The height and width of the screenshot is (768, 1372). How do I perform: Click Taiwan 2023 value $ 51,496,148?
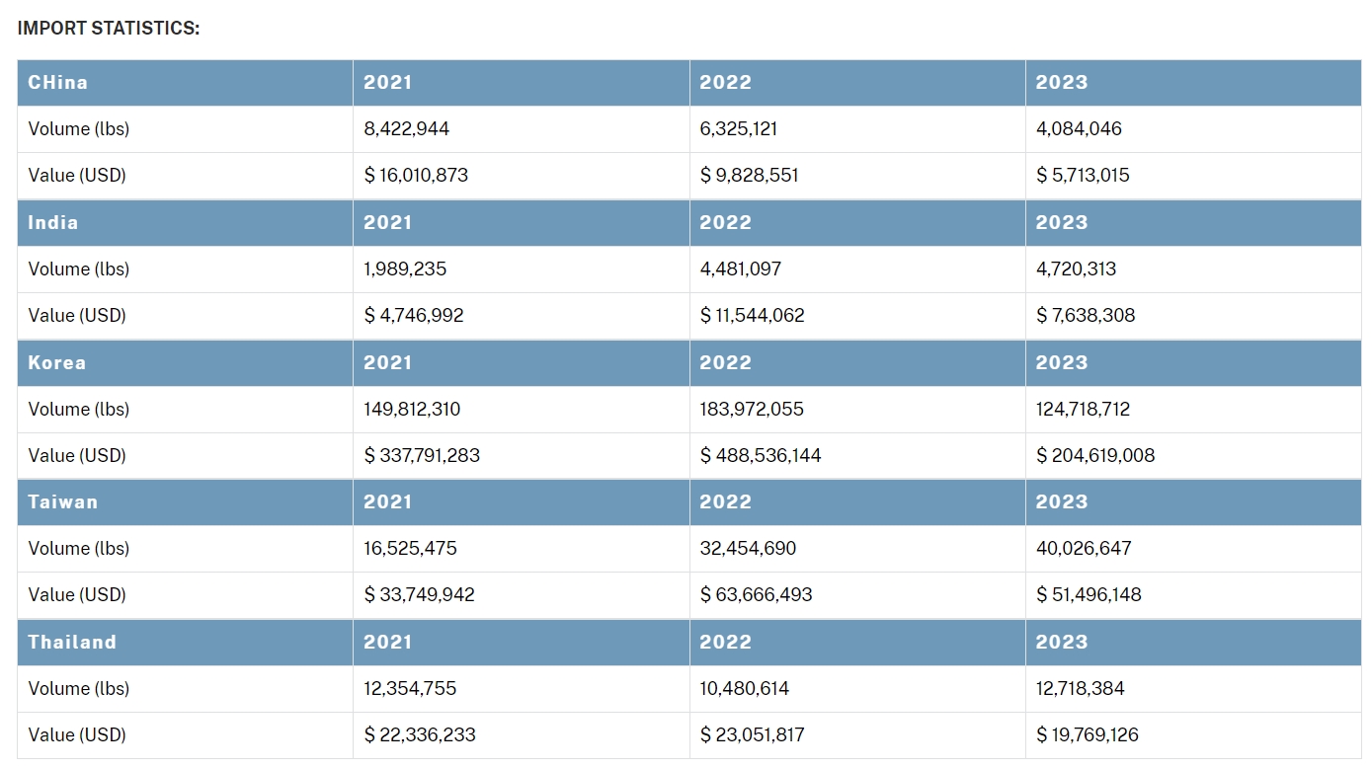(x=1089, y=595)
